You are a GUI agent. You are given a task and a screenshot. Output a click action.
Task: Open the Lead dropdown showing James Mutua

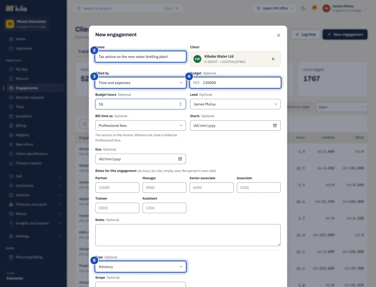pyautogui.click(x=235, y=104)
